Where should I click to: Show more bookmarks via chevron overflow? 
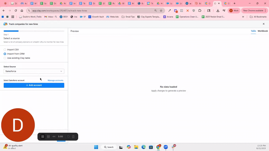[x=243, y=17]
